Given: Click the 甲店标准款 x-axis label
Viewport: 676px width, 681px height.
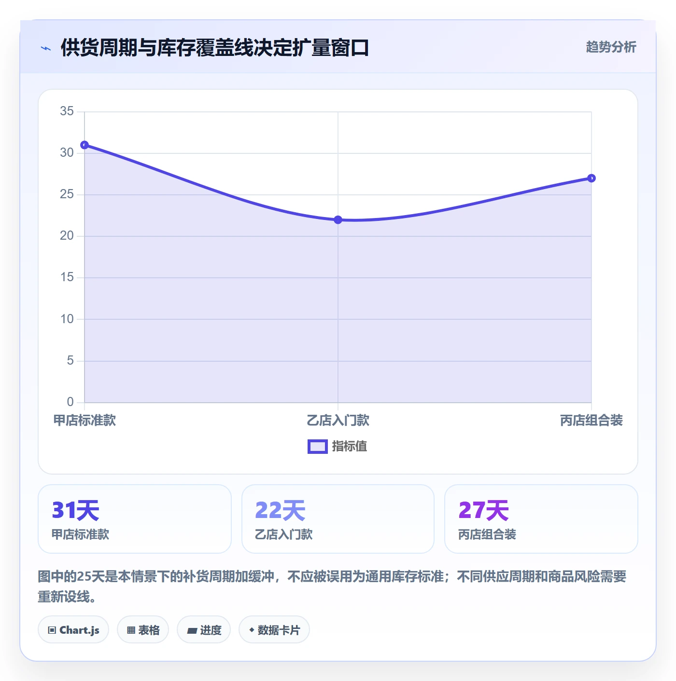Looking at the screenshot, I should [x=84, y=421].
